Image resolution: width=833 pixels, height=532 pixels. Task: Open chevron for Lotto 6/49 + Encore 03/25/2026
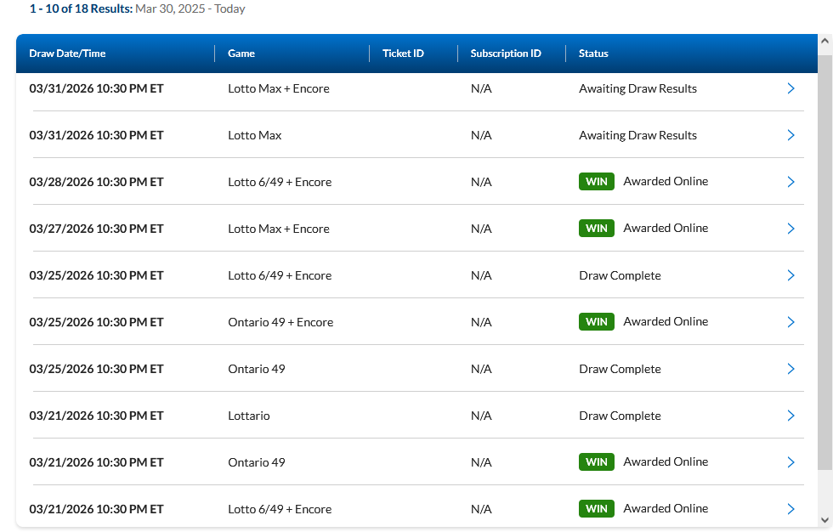click(790, 275)
